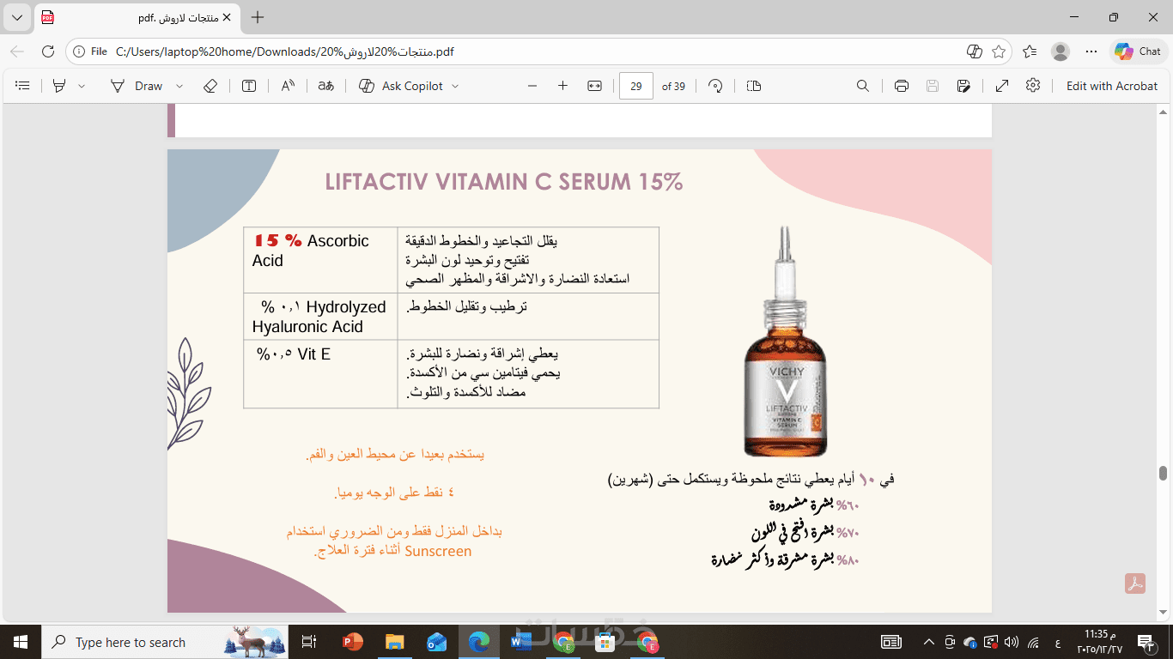Toggle Fit to width
The image size is (1173, 659).
click(x=594, y=86)
